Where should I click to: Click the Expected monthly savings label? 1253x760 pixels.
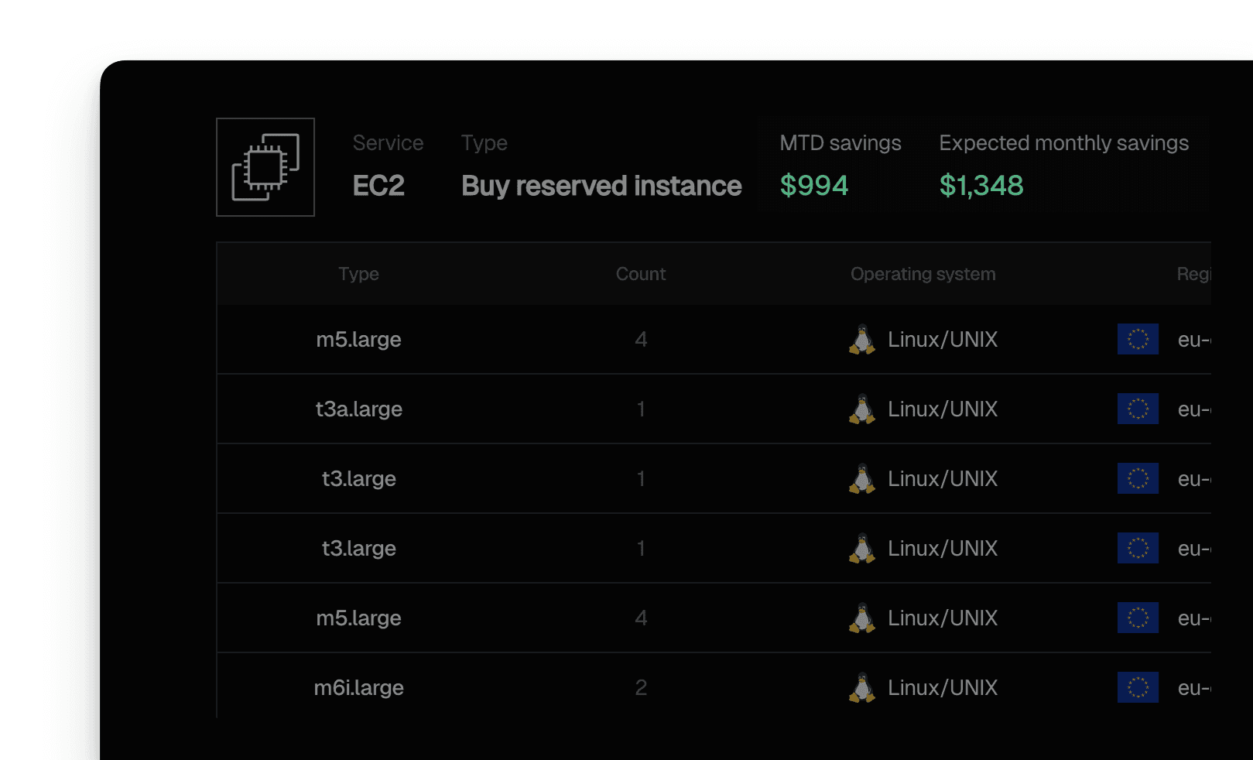click(x=1064, y=143)
